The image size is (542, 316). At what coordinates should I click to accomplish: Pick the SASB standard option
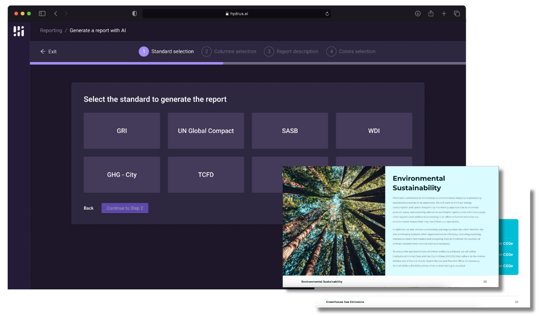[290, 130]
